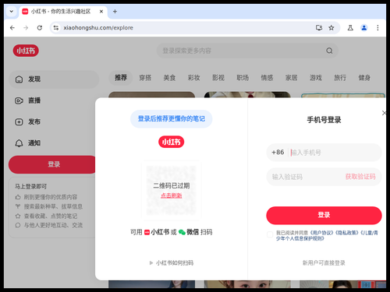The image size is (390, 292).
Task: Click 获取验证码 to request code
Action: [x=360, y=177]
